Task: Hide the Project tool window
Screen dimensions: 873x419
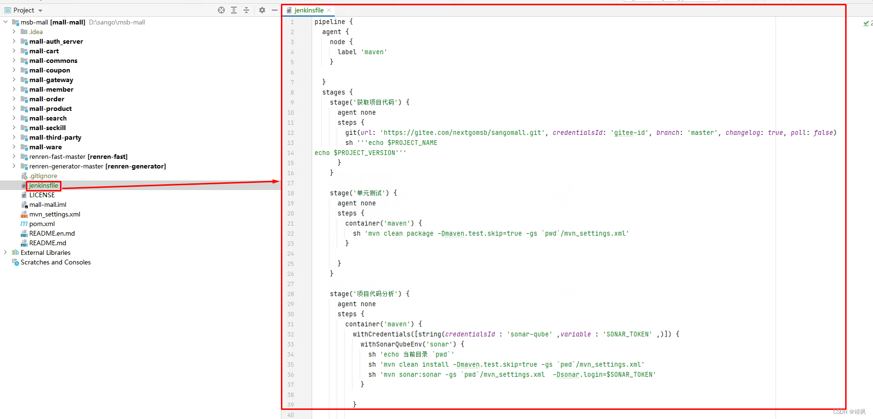Action: tap(275, 10)
